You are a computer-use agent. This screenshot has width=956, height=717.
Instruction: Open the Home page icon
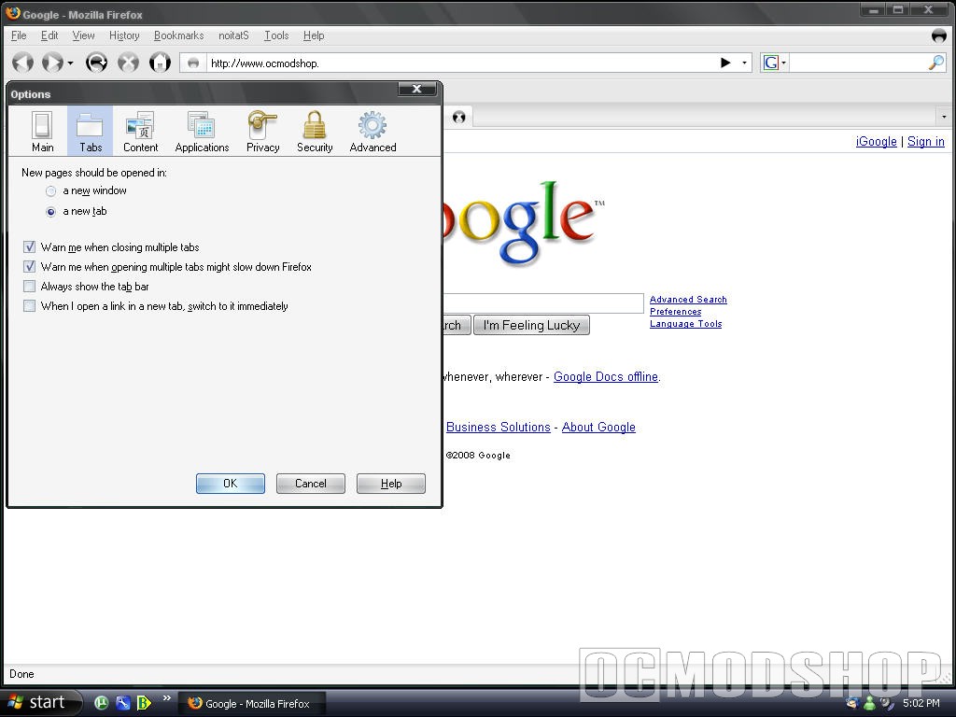point(161,63)
